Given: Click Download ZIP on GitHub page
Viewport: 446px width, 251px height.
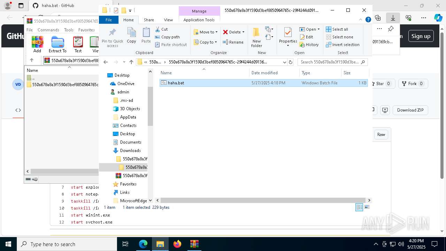Looking at the screenshot, I should pyautogui.click(x=410, y=110).
